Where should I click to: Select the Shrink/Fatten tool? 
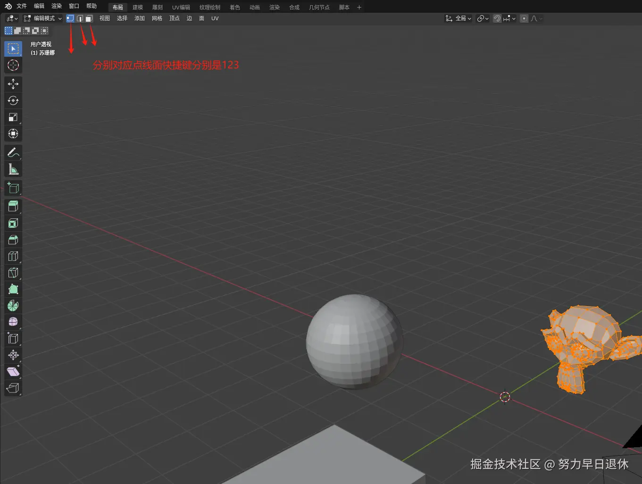(x=13, y=355)
